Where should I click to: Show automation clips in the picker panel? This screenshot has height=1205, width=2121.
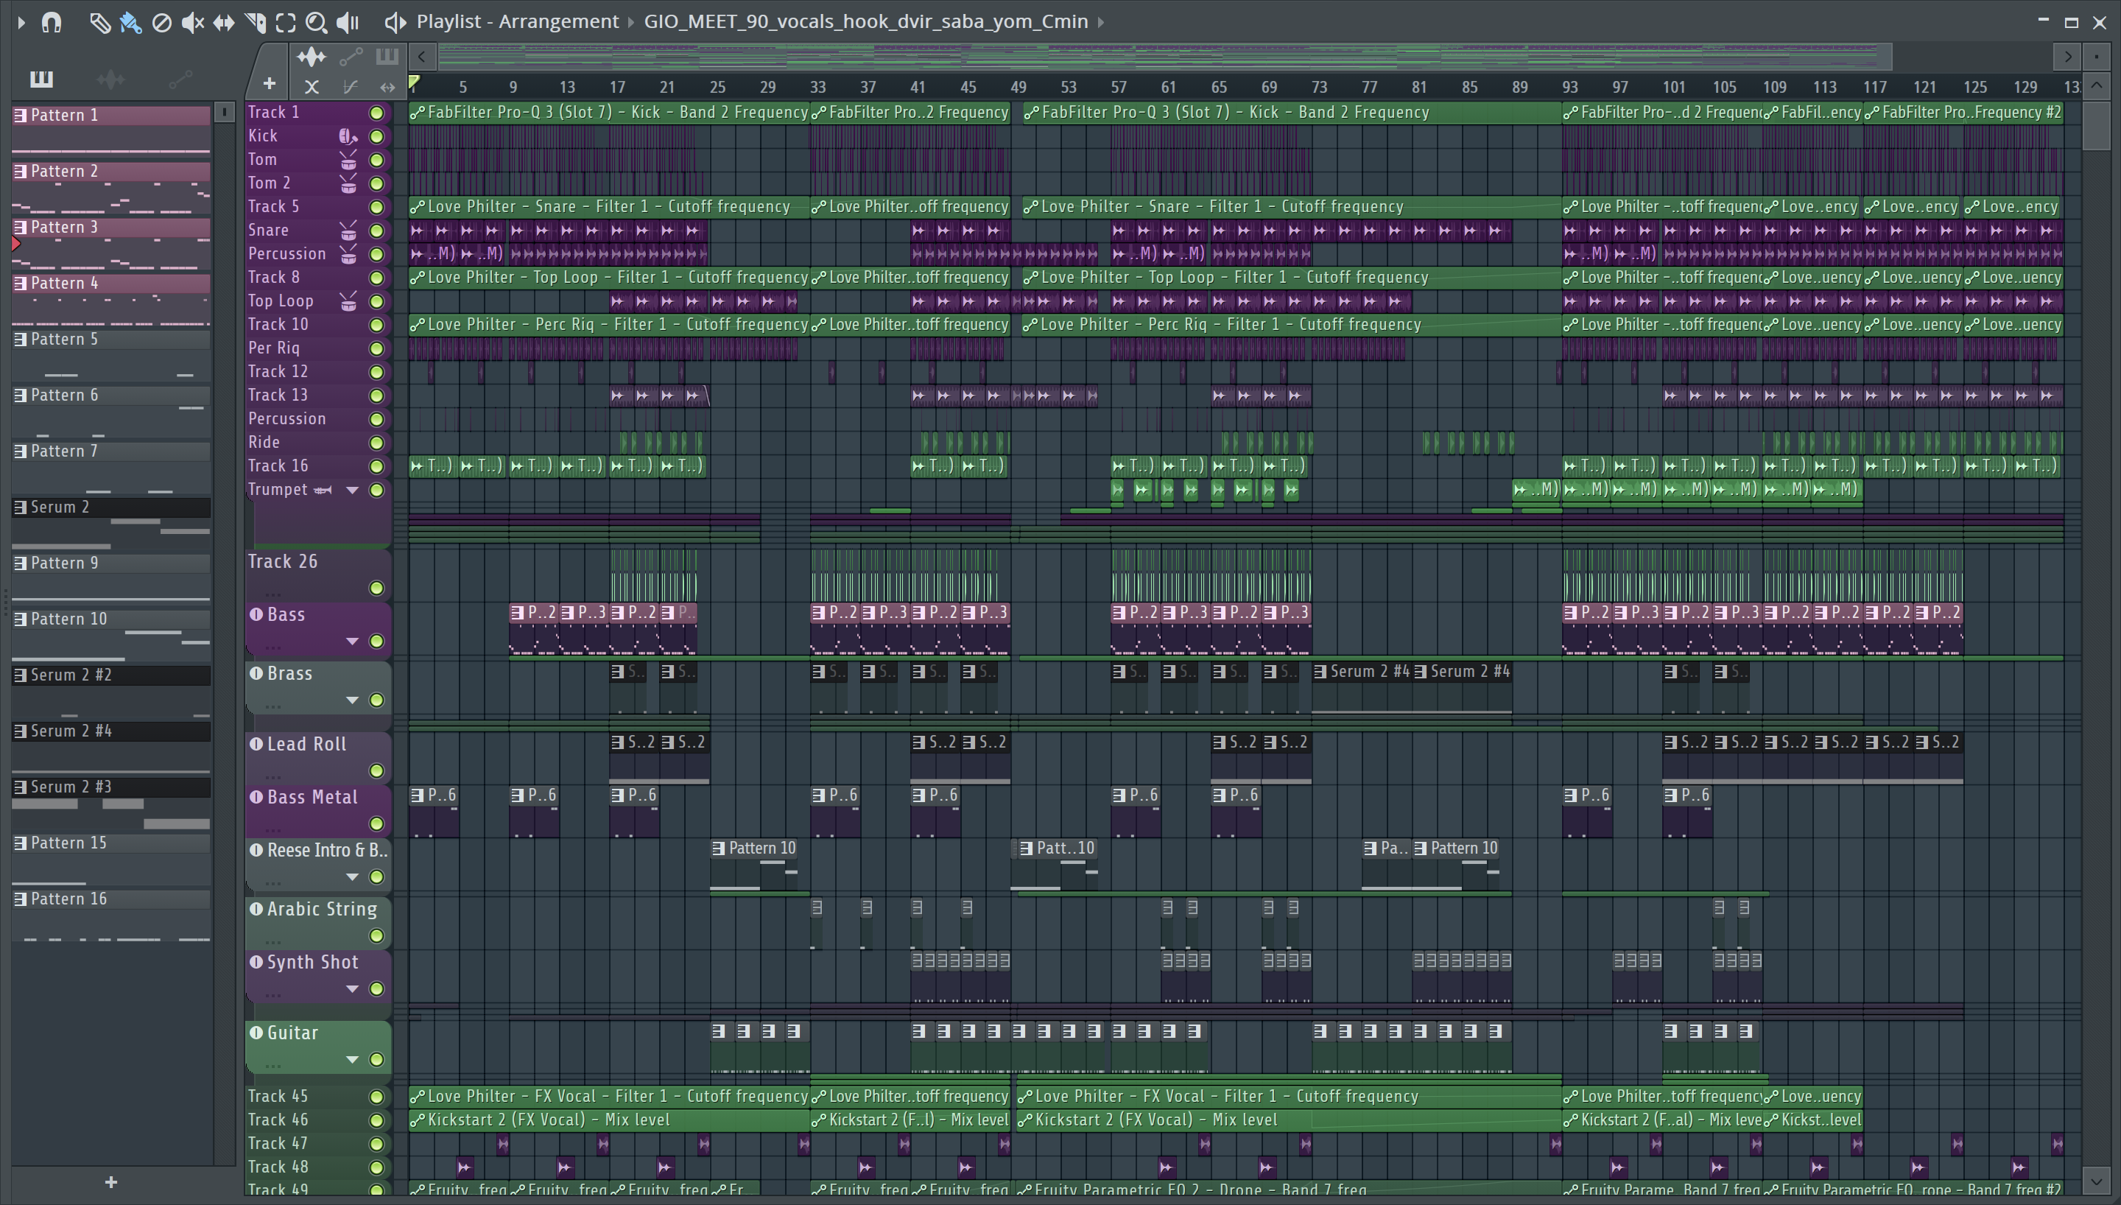(180, 79)
